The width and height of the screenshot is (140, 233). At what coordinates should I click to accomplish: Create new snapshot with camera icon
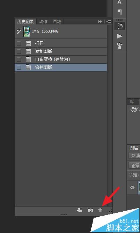90,210
